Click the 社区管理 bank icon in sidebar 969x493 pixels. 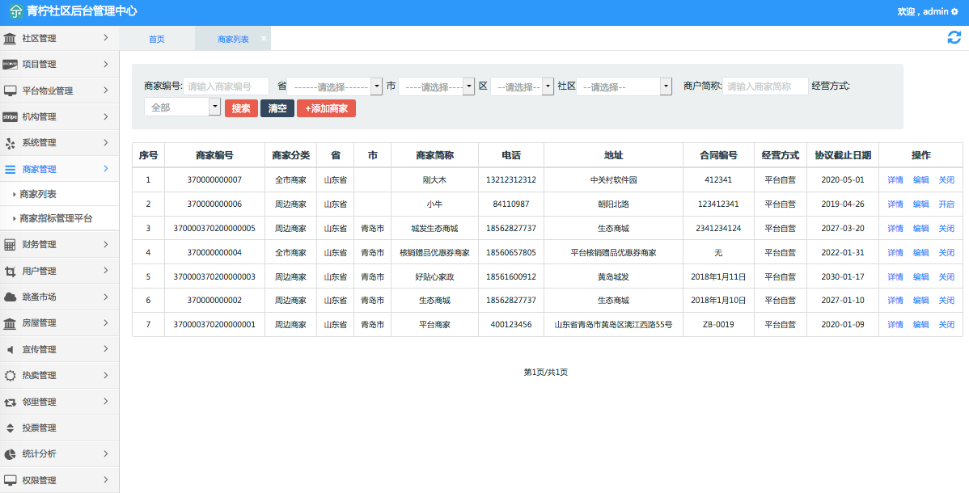click(10, 38)
